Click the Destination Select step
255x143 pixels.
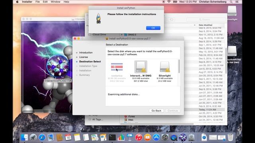click(90, 62)
